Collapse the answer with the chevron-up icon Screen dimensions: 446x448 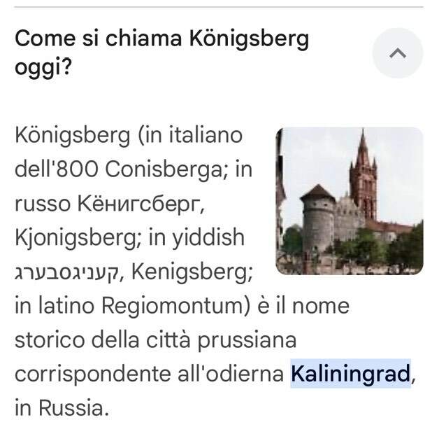398,53
